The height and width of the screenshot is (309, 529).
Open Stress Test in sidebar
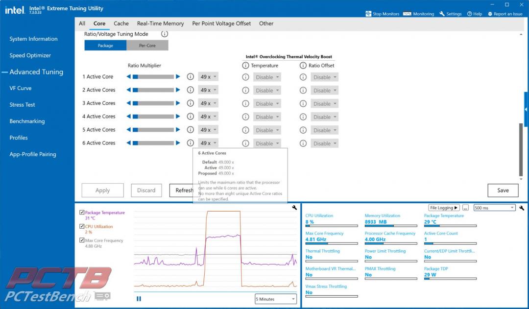[22, 105]
